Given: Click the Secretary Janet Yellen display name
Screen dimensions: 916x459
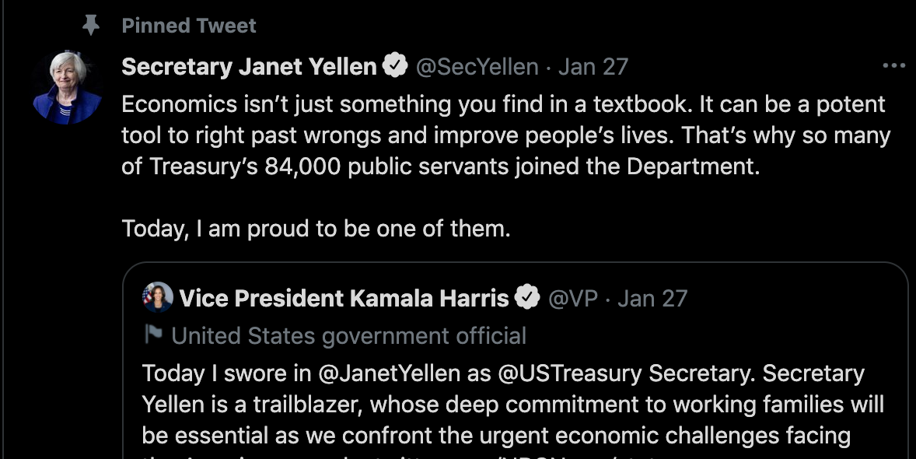Looking at the screenshot, I should [x=249, y=66].
